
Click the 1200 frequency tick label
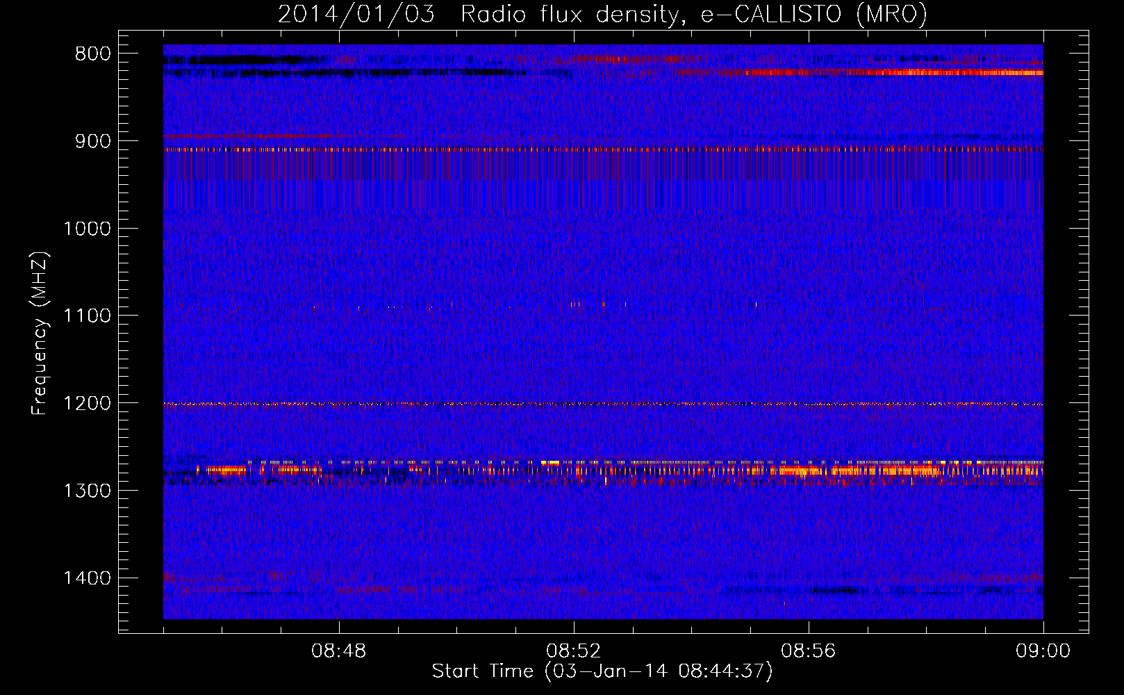[87, 403]
